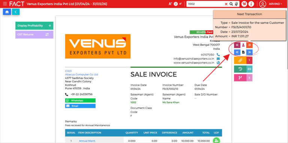Click the QUANTITY column header
Screen dimensions: 288x143
[132, 133]
